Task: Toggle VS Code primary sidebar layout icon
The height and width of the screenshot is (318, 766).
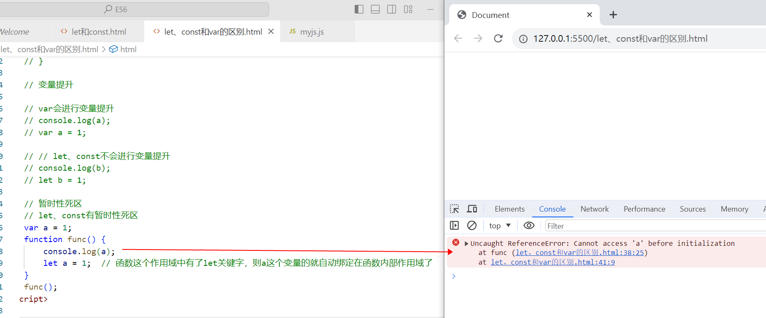Action: pos(359,9)
